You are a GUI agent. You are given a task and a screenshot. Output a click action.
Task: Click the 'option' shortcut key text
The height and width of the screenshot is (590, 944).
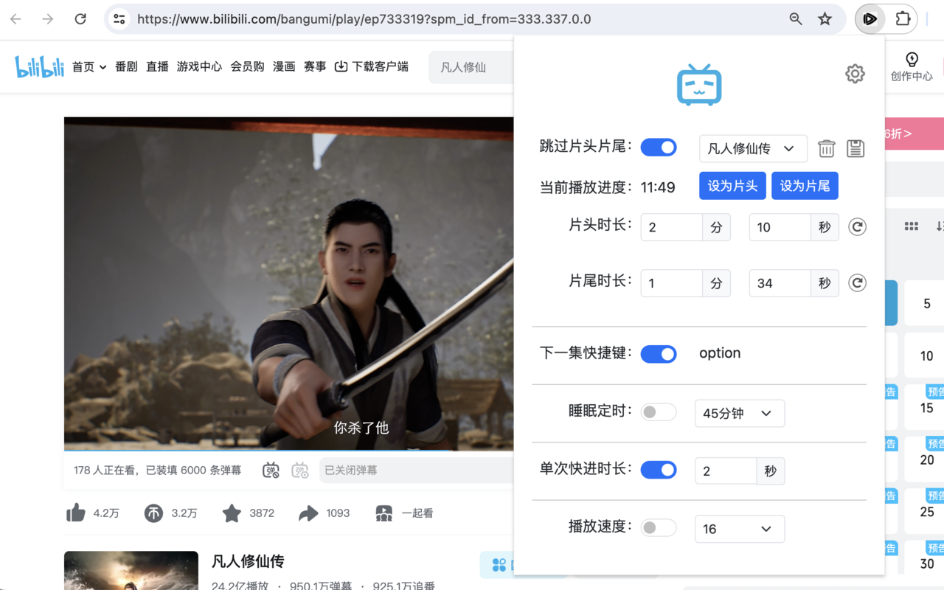[x=720, y=353]
